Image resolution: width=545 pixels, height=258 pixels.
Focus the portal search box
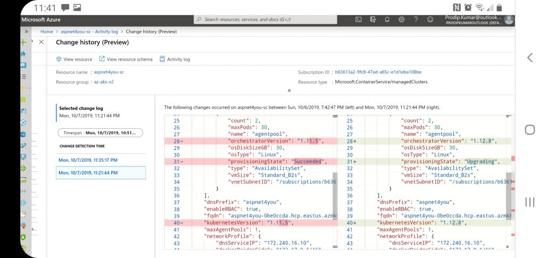pyautogui.click(x=265, y=20)
